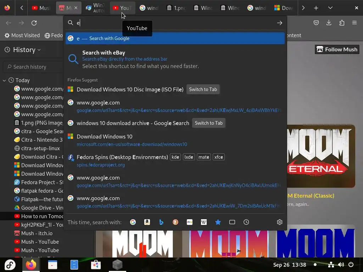Close the active Mush itch.io tab
Image resolution: width=363 pixels, height=272 pixels.
coord(76,8)
